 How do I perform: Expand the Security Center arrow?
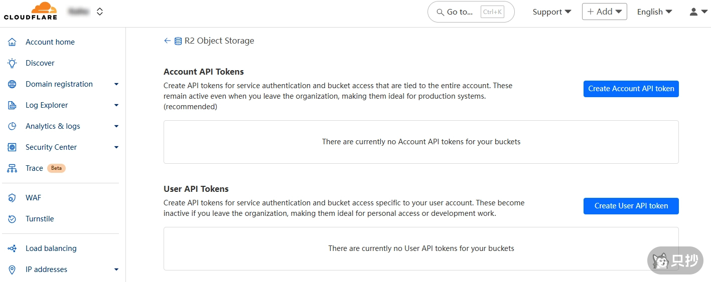coord(116,147)
